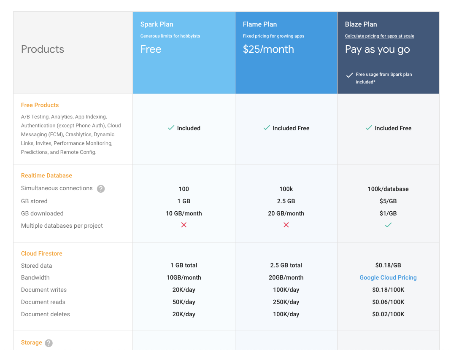Screen dimensions: 451x350
Task: Click the checkmark beside Spark Plan Included
Action: [171, 128]
